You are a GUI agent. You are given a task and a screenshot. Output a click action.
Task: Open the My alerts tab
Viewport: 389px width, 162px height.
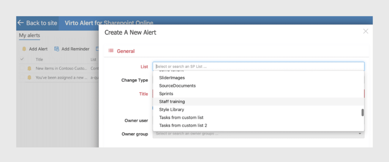pyautogui.click(x=30, y=35)
